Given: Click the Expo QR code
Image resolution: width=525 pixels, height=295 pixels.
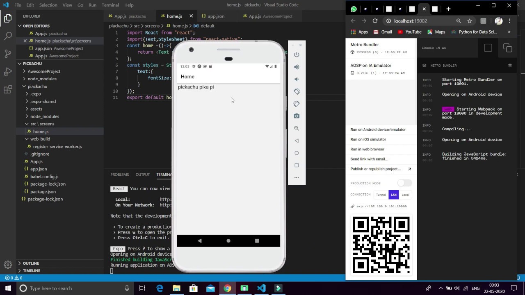Looking at the screenshot, I should (x=381, y=245).
